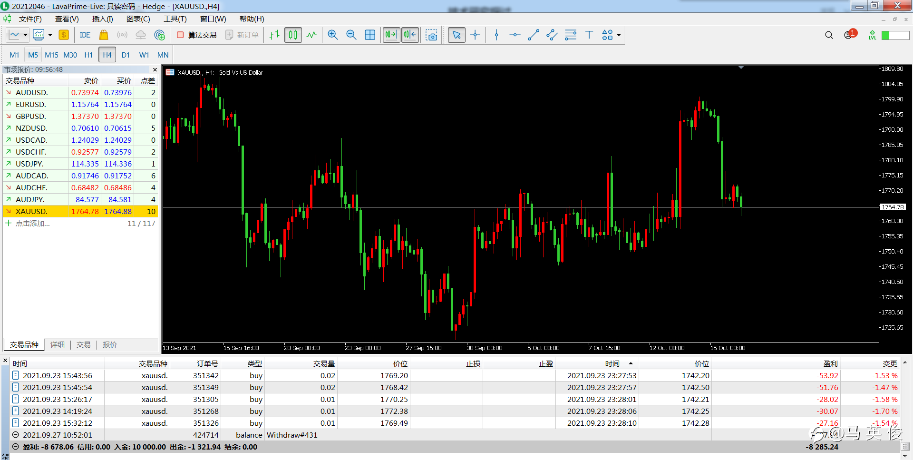Image resolution: width=913 pixels, height=460 pixels.
Task: Switch Market Watch to 详细 tab
Action: coord(57,345)
